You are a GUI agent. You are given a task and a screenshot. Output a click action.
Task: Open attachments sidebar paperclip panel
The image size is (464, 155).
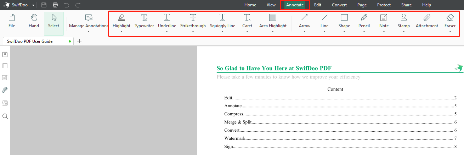(x=5, y=90)
